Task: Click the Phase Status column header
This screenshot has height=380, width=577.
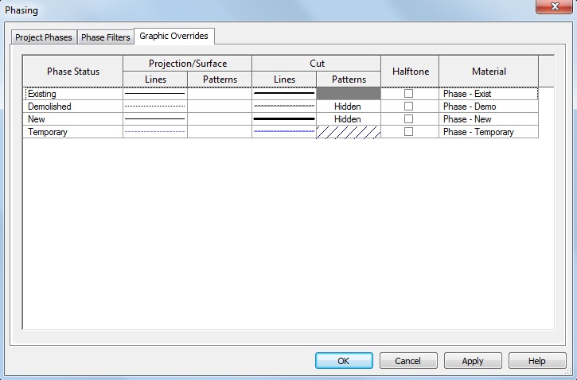Action: click(73, 72)
